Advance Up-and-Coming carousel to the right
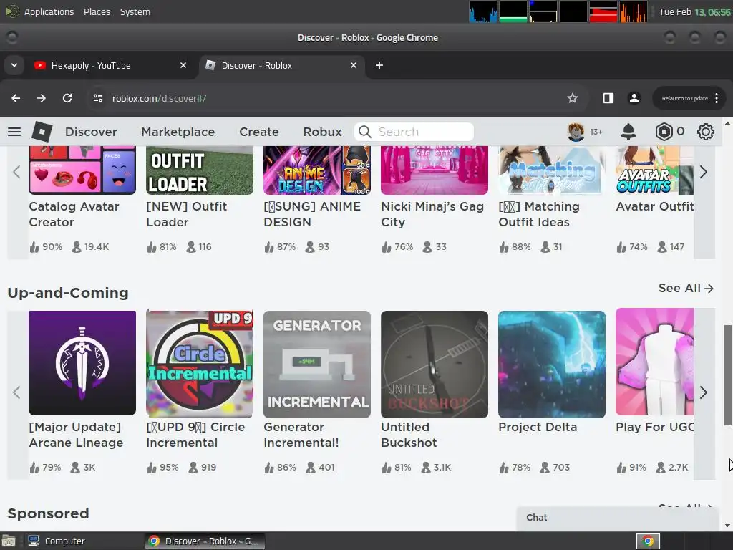 coord(703,392)
